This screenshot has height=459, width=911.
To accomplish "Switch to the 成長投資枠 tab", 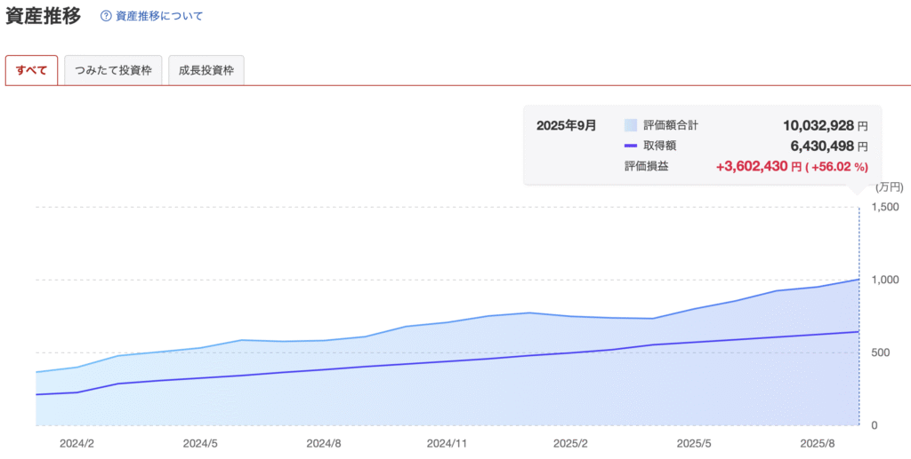I will 206,70.
